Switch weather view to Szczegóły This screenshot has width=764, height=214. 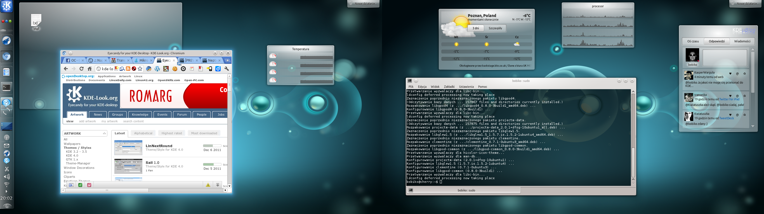pyautogui.click(x=495, y=28)
